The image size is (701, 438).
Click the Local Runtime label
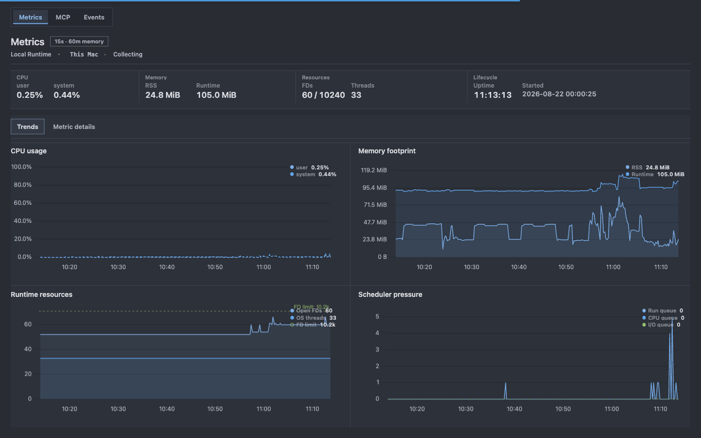31,55
